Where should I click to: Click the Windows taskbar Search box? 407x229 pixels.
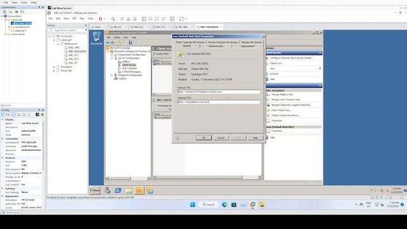(x=209, y=205)
